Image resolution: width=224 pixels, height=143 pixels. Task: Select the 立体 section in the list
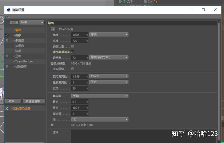[18, 56]
